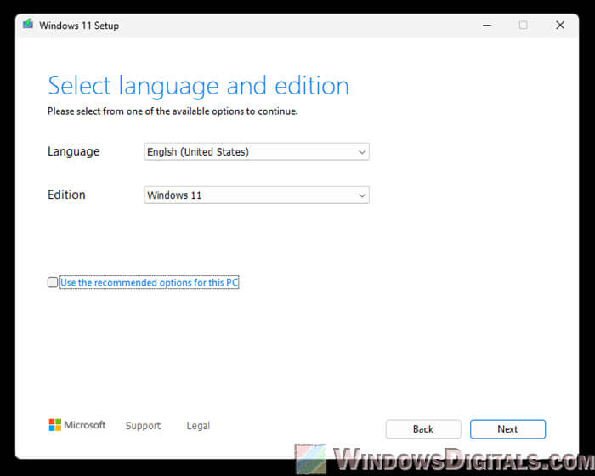Click the Microsoft logo in the footer

(77, 425)
